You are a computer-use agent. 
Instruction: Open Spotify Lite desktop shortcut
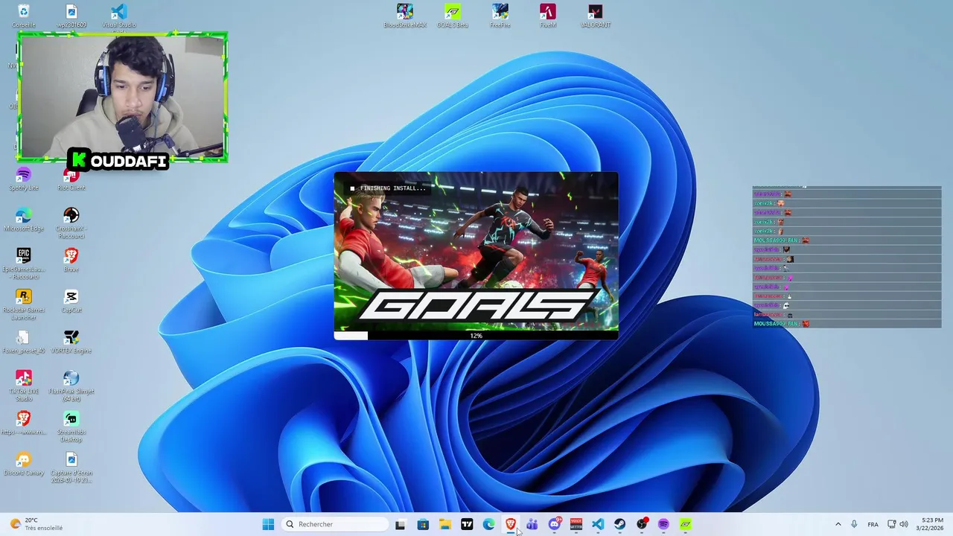point(23,179)
